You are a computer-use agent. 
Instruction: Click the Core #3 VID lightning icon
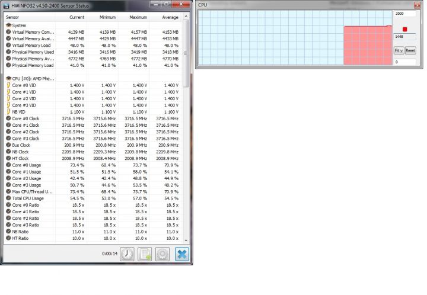tap(8, 105)
